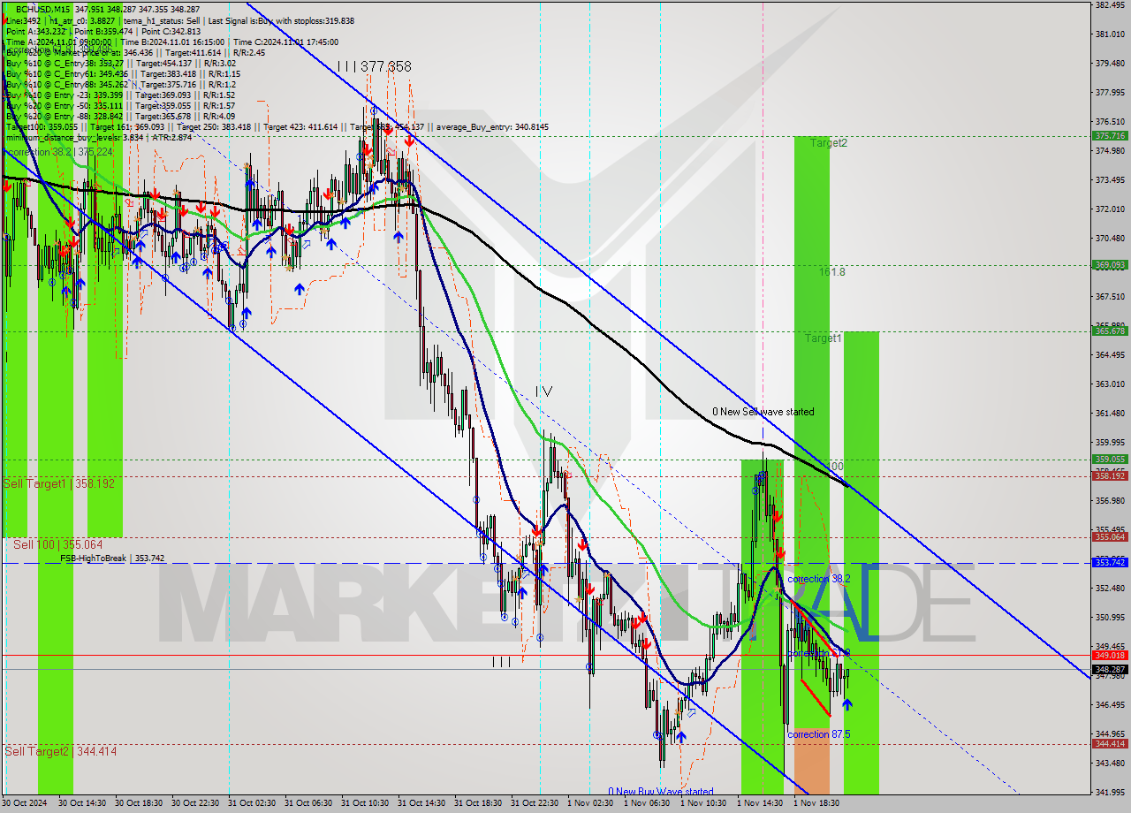1131x813 pixels.
Task: Click the '30 Oct 2024' time axis label
Action: [x=24, y=803]
